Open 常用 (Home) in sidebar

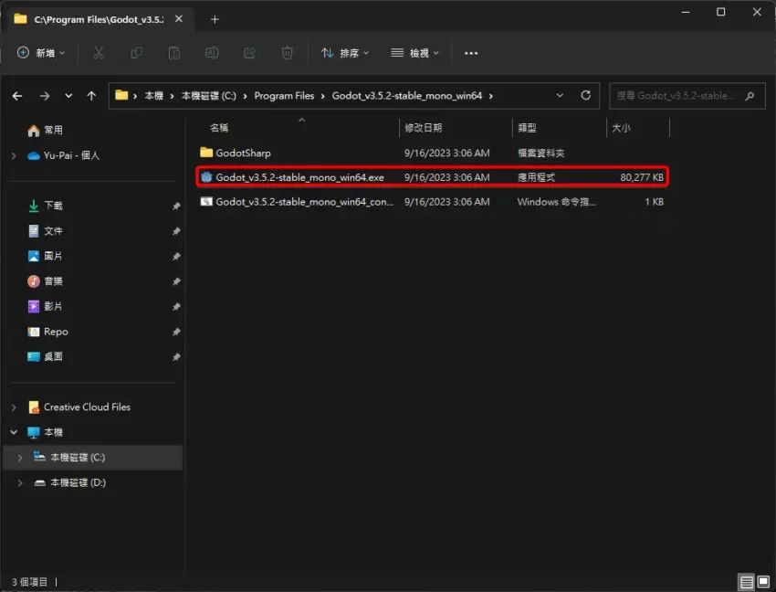coord(53,131)
